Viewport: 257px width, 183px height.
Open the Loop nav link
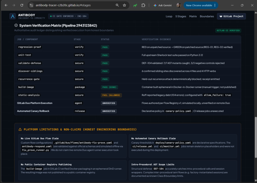(x=169, y=16)
